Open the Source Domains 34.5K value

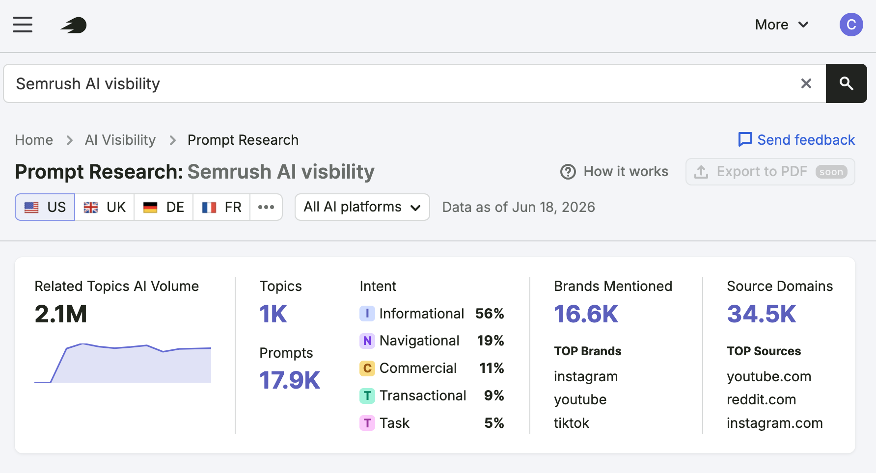click(761, 314)
